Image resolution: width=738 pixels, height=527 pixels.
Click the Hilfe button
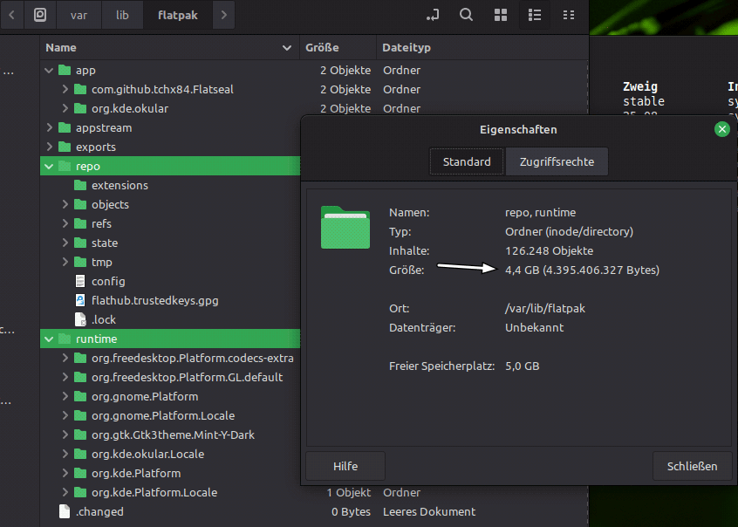click(345, 466)
